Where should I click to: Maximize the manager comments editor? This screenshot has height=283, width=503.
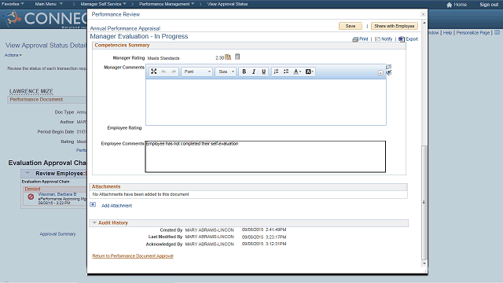click(x=154, y=72)
